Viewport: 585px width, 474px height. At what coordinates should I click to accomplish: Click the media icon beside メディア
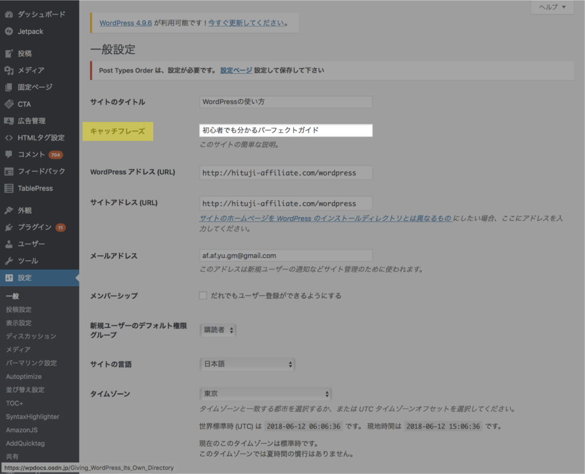click(x=9, y=70)
